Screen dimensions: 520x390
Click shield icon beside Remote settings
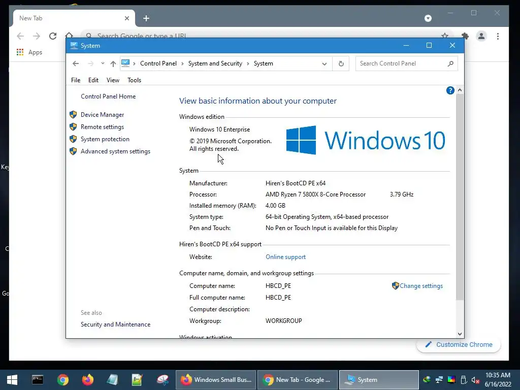(73, 127)
